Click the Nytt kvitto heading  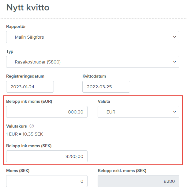pyautogui.click(x=28, y=8)
